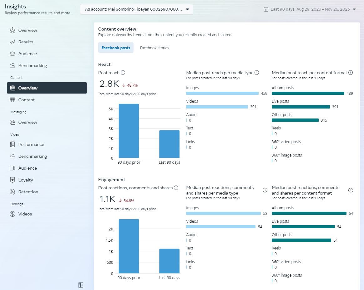Click info icon next to Post reach
The width and height of the screenshot is (364, 290).
pyautogui.click(x=123, y=73)
